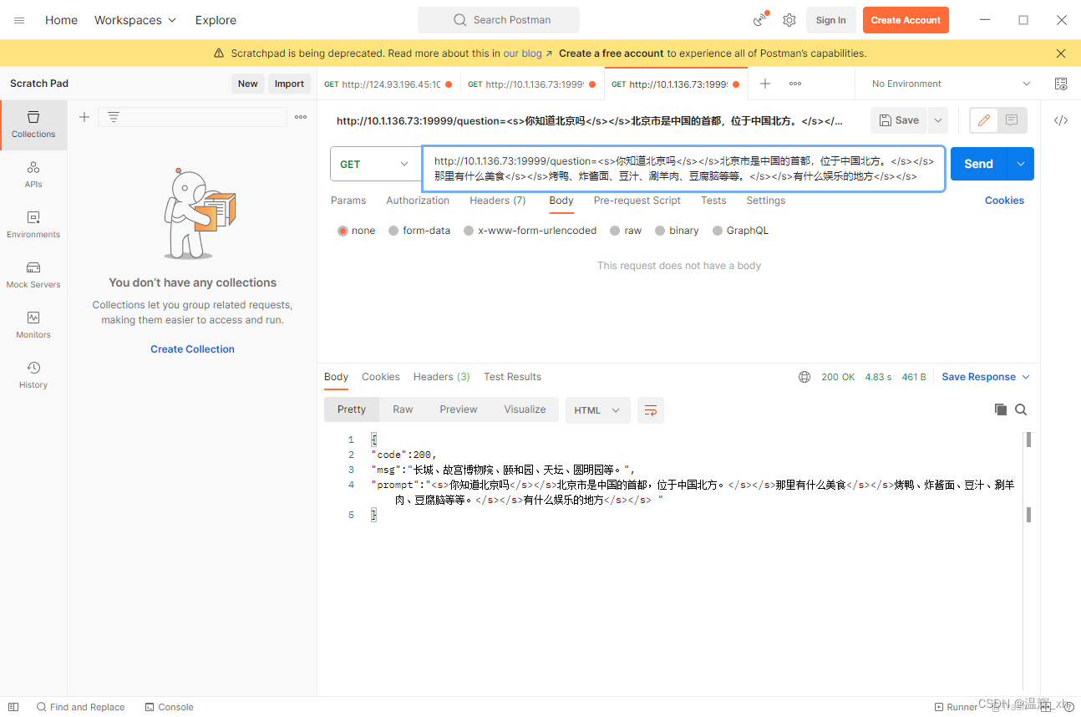Open the tab overflow ellipsis menu
The height and width of the screenshot is (717, 1081).
tap(795, 84)
